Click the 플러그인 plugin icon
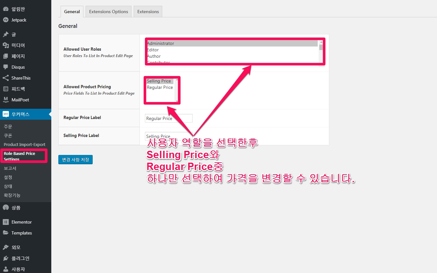 (5, 258)
